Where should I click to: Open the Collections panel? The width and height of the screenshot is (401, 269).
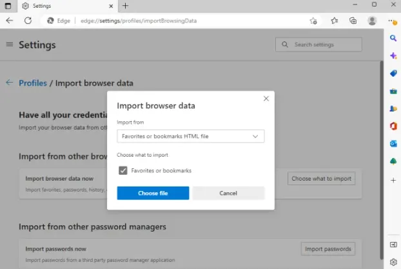pos(353,21)
